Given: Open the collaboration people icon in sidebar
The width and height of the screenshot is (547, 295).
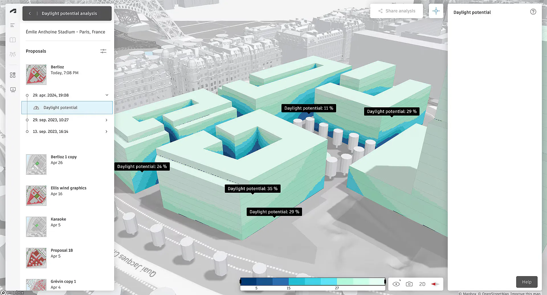Looking at the screenshot, I should tap(13, 54).
